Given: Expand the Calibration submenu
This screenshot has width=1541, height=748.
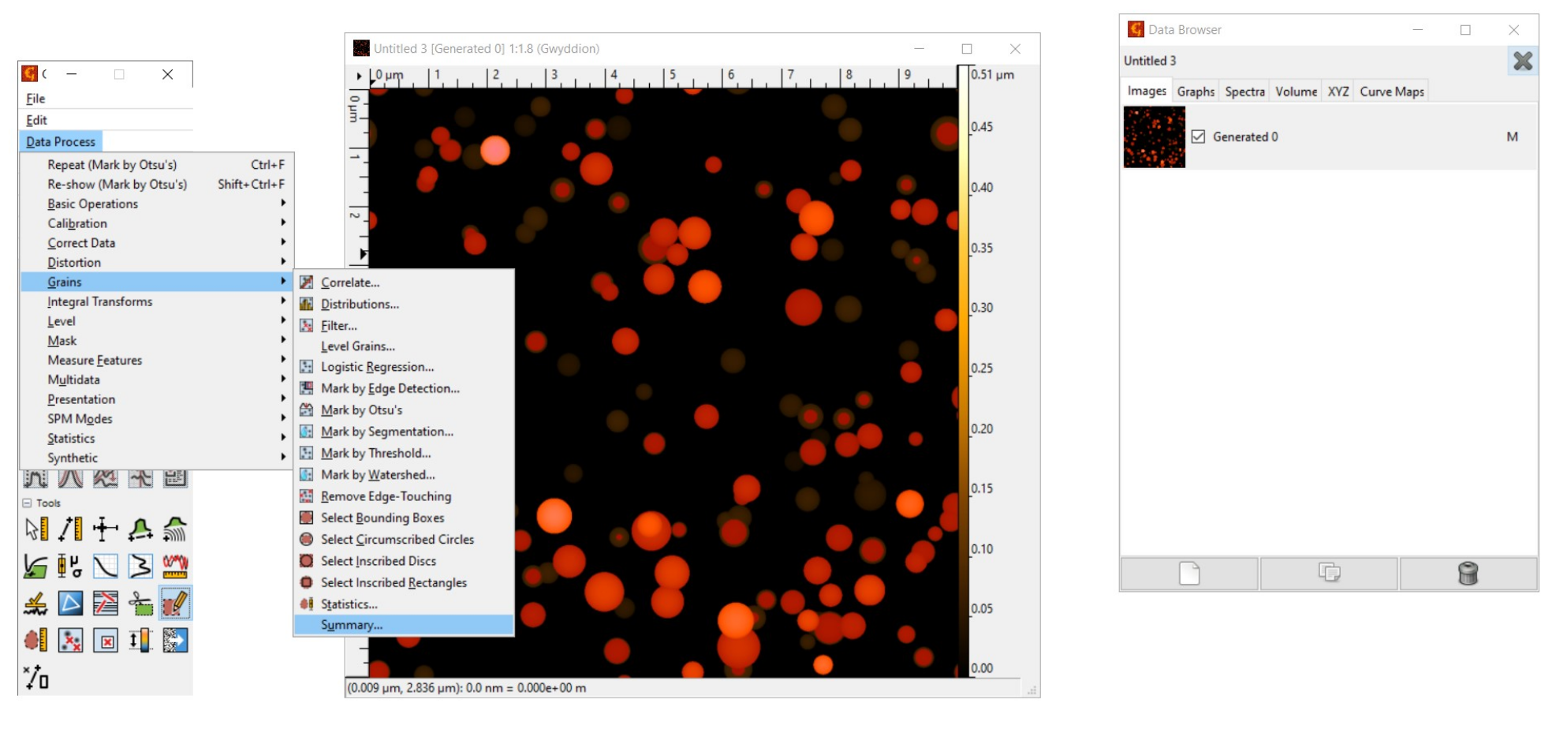Looking at the screenshot, I should click(x=158, y=223).
